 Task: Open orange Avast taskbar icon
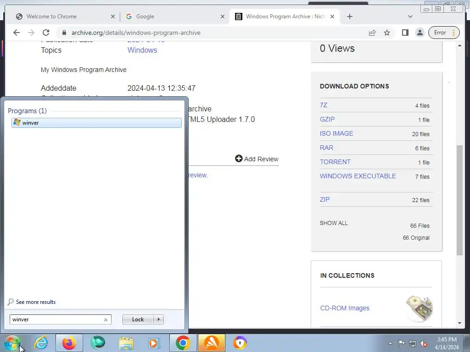[212, 343]
